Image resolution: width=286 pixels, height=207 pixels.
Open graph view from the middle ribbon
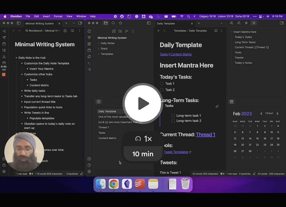89,38
